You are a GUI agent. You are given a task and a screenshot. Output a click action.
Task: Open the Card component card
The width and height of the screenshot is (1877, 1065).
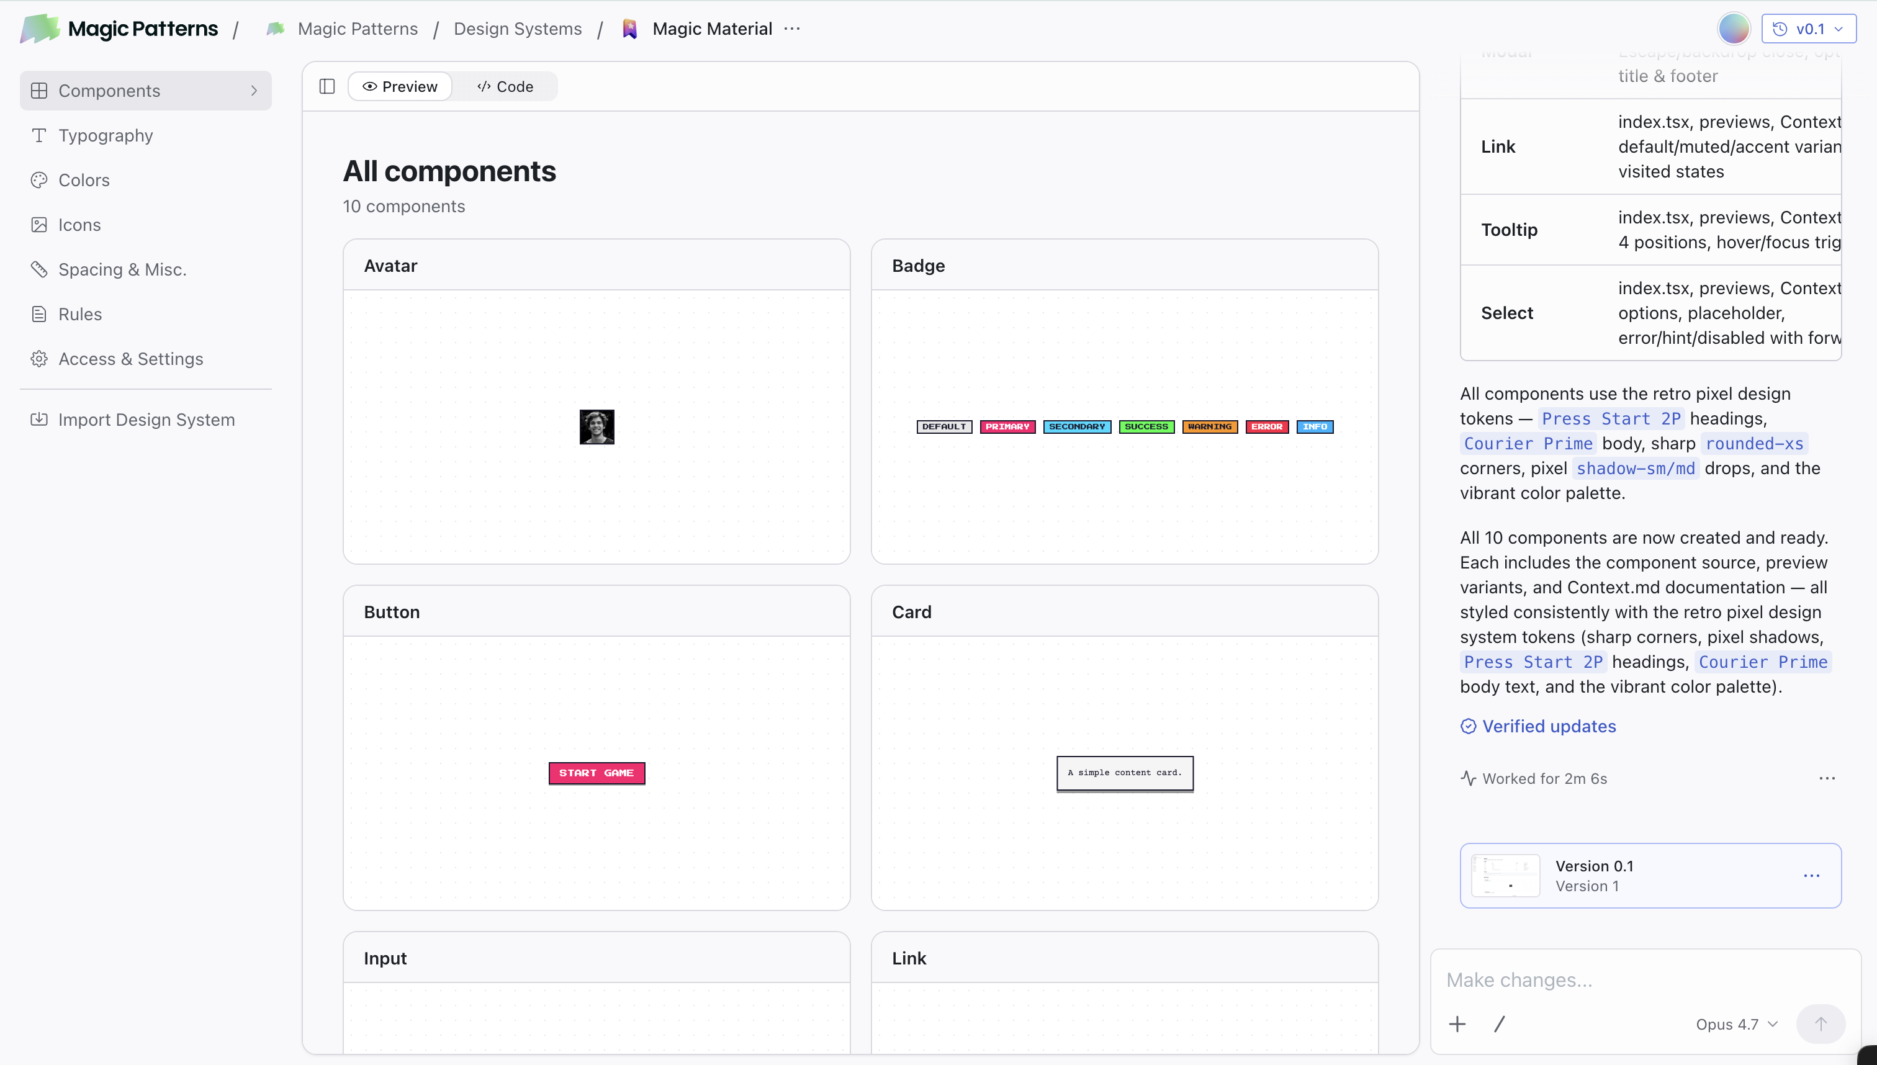click(1124, 747)
